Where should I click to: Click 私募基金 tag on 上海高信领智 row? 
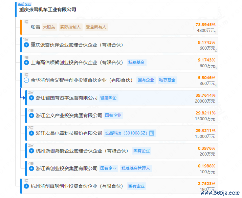click(x=137, y=62)
